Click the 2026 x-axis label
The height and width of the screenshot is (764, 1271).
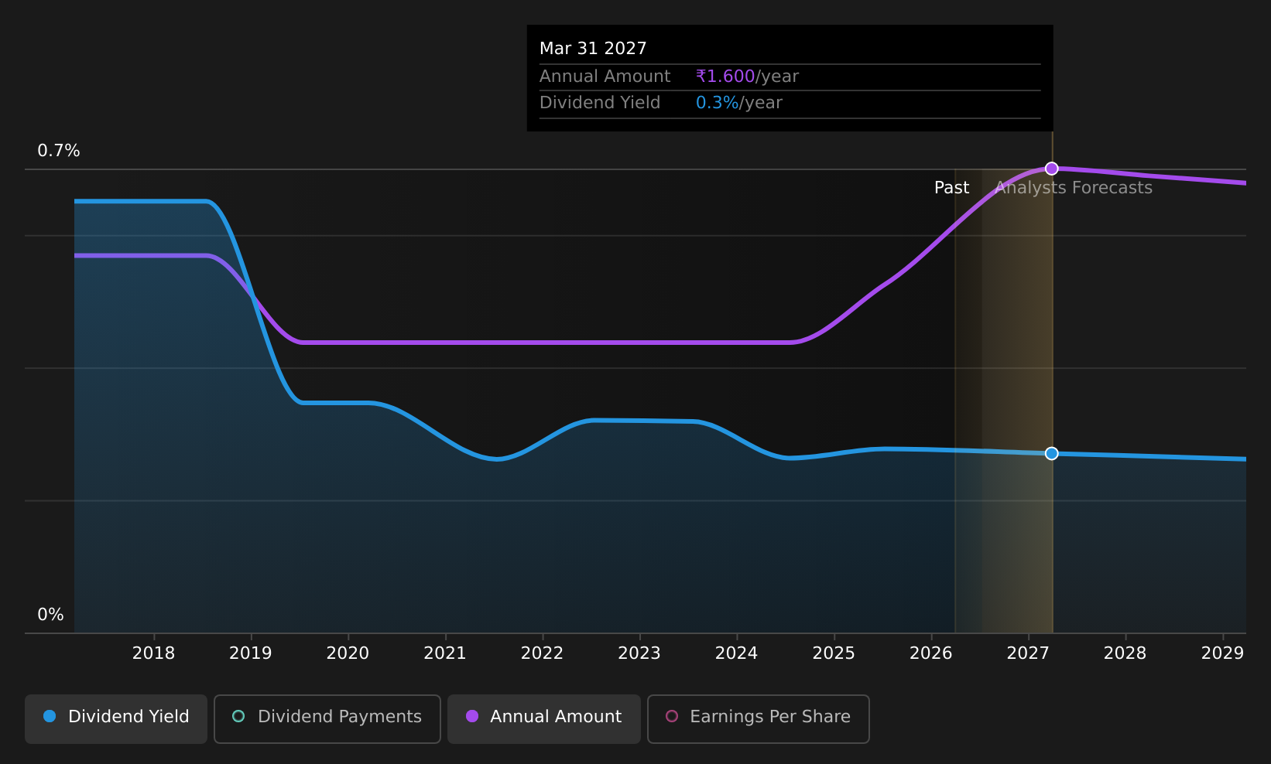pos(930,653)
